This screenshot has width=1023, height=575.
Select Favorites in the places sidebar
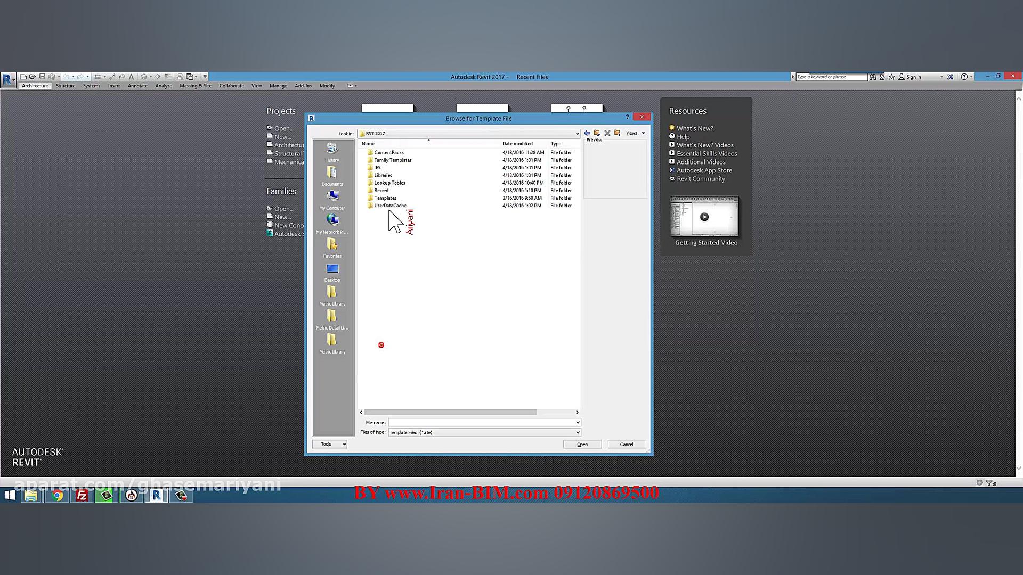click(332, 248)
